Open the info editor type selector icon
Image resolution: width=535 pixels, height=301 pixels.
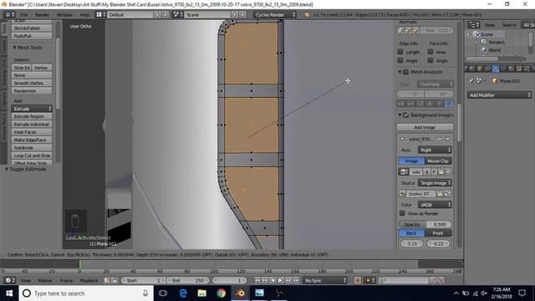click(x=9, y=15)
